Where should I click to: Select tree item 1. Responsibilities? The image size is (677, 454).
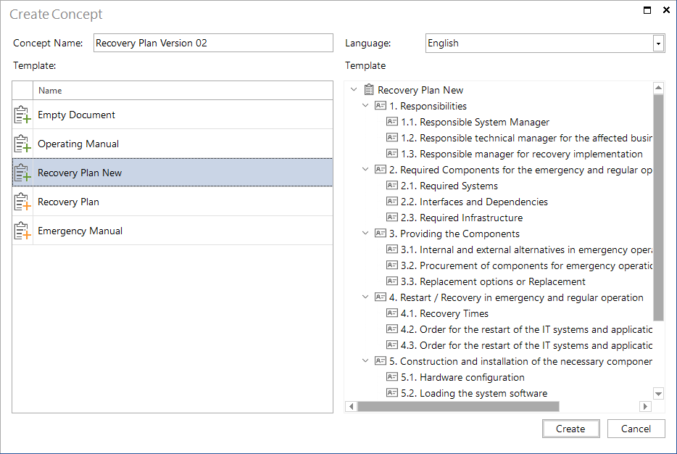tap(428, 106)
